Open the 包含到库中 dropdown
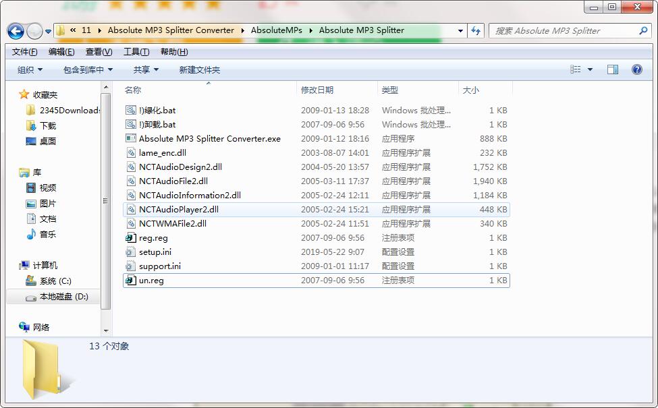The image size is (658, 408). click(x=88, y=69)
